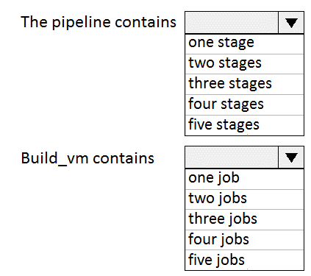This screenshot has width=311, height=276.
Task: Select 'one stage' option
Action: [x=244, y=43]
